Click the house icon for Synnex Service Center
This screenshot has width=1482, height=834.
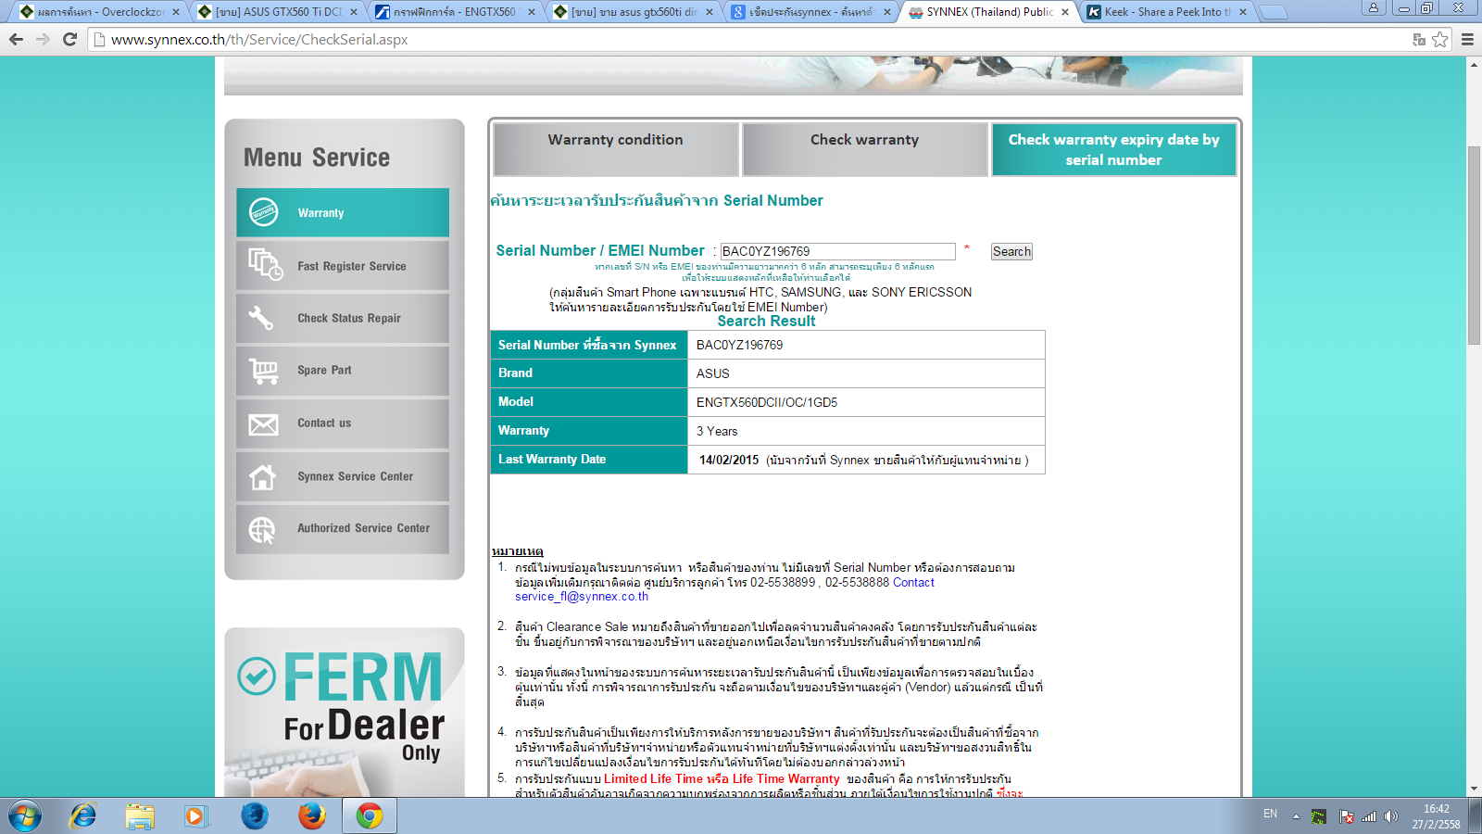pos(263,476)
